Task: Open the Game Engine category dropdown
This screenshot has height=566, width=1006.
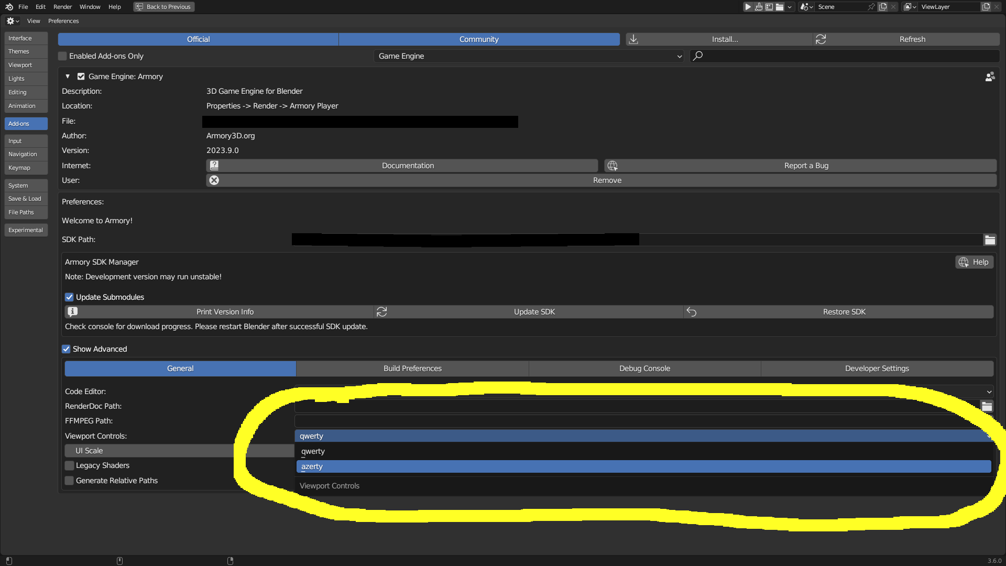Action: tap(529, 56)
